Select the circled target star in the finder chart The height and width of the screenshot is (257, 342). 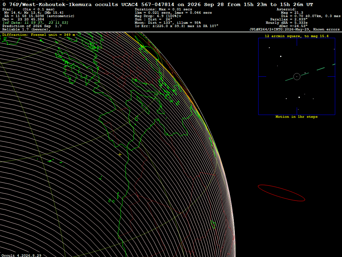297,77
